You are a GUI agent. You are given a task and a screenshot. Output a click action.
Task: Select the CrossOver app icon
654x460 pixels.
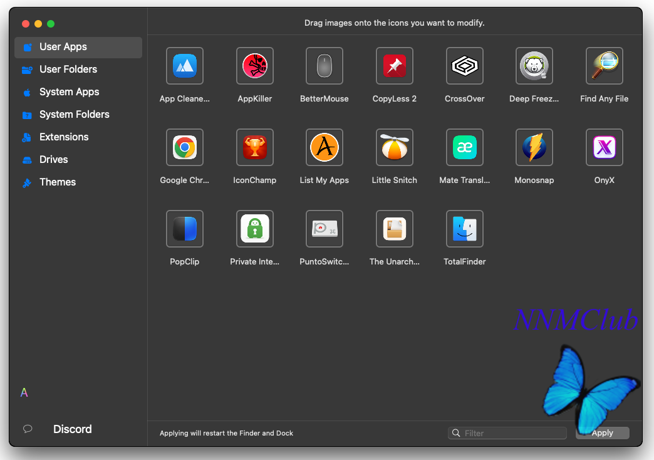pos(465,66)
